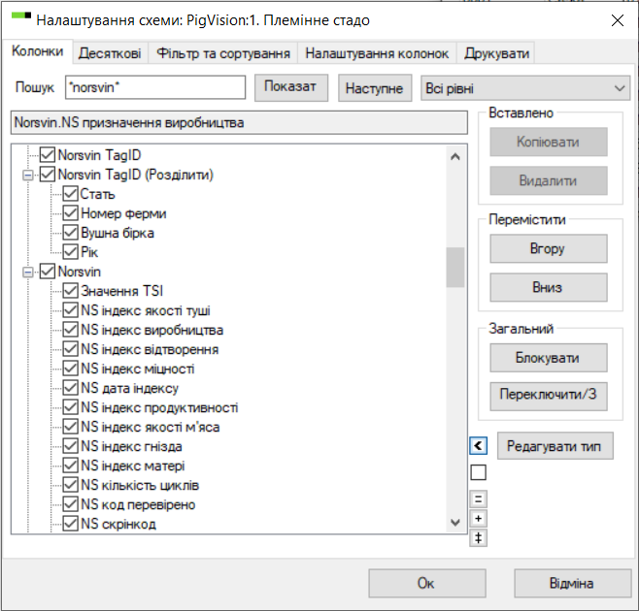Select the NS код перевірено row
This screenshot has width=639, height=611.
click(138, 504)
